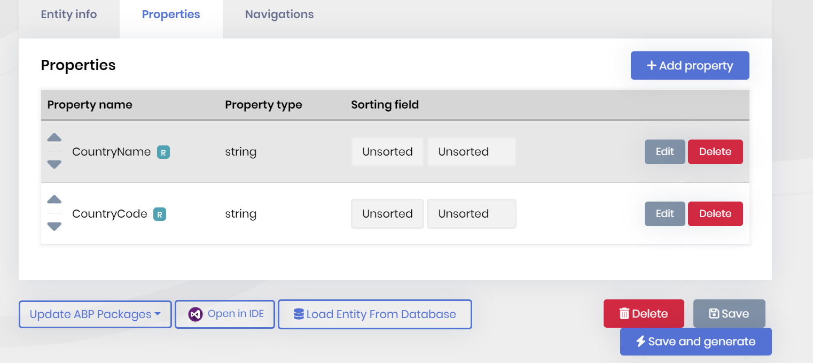The height and width of the screenshot is (363, 813).
Task: Switch to the Entity info tab
Action: point(69,14)
